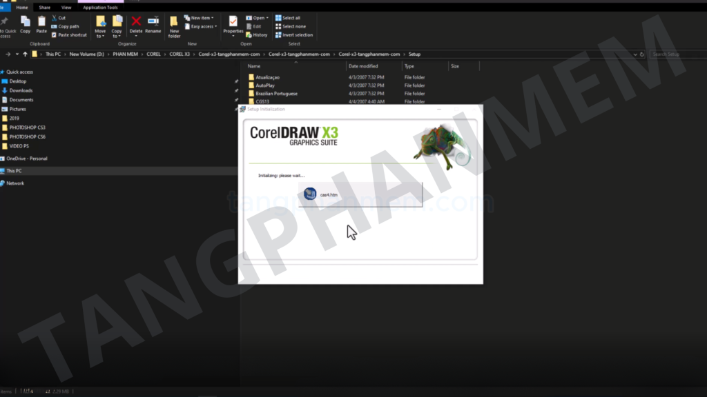The width and height of the screenshot is (707, 397).
Task: Expand the New item dropdown
Action: (x=202, y=18)
